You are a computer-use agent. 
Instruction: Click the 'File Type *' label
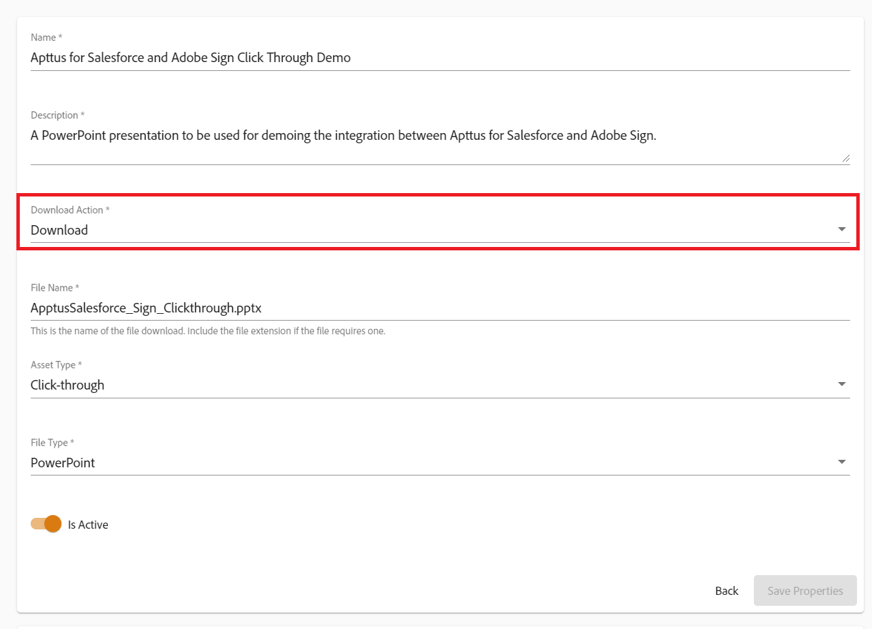(x=53, y=443)
